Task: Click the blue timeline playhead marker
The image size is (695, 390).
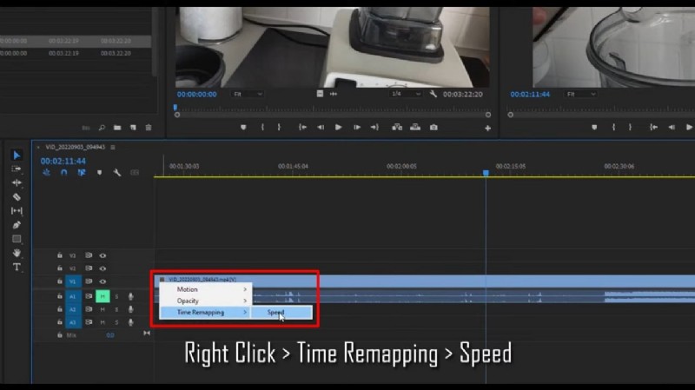Action: 486,173
